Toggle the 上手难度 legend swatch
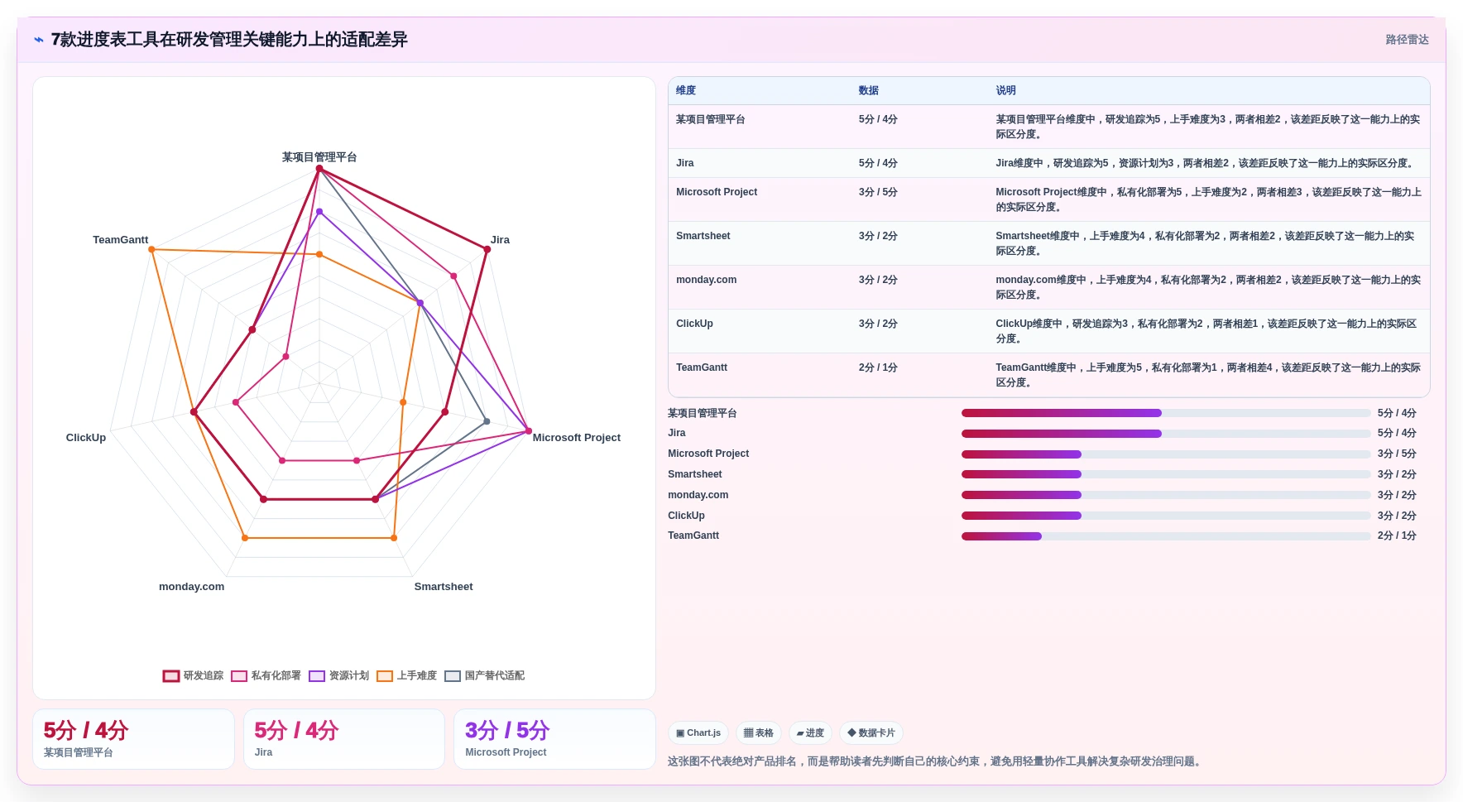 [x=385, y=676]
